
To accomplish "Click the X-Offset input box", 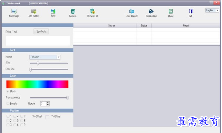I will (x=47, y=117).
